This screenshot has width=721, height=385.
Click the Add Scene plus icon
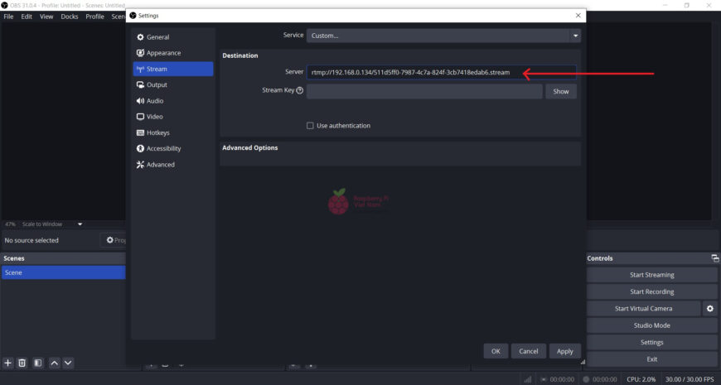point(8,363)
